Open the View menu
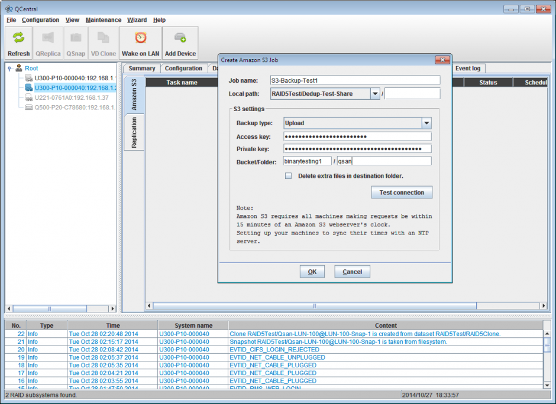The image size is (556, 404). click(x=72, y=20)
